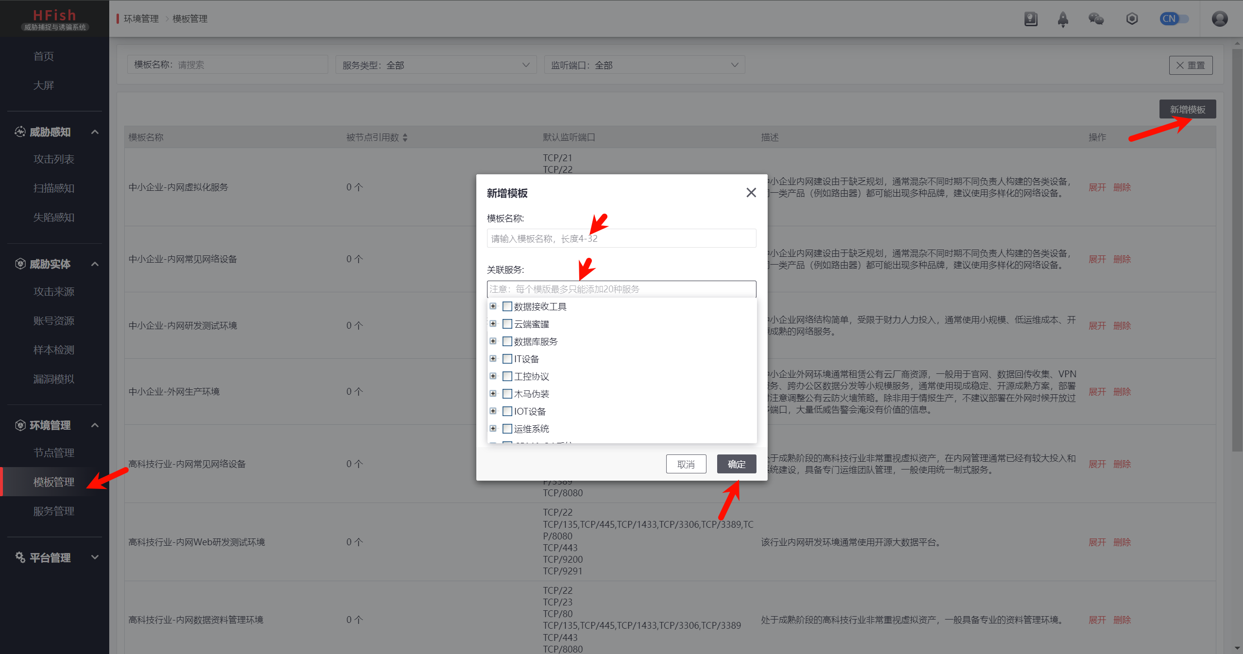The image size is (1243, 654).
Task: Open 失陷感知 menu item
Action: coord(54,218)
